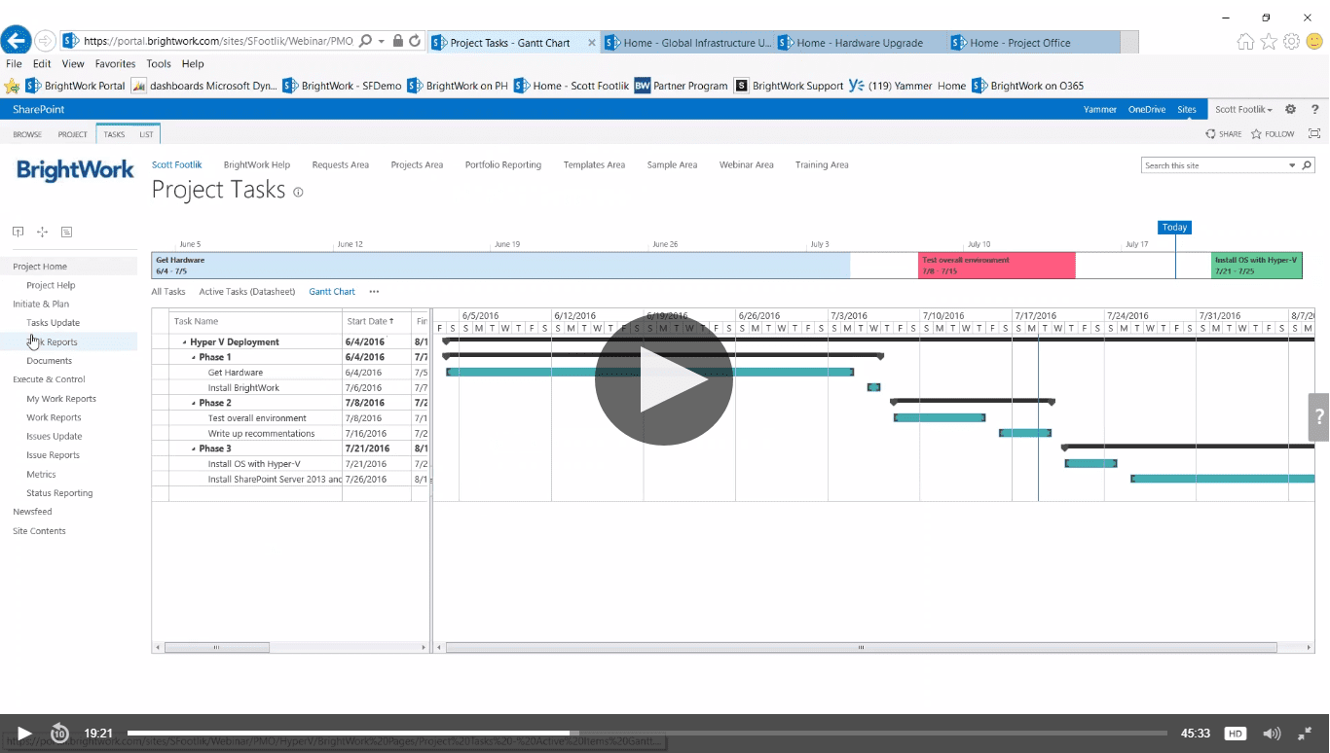
Task: Open Site Contents link
Action: tap(39, 531)
